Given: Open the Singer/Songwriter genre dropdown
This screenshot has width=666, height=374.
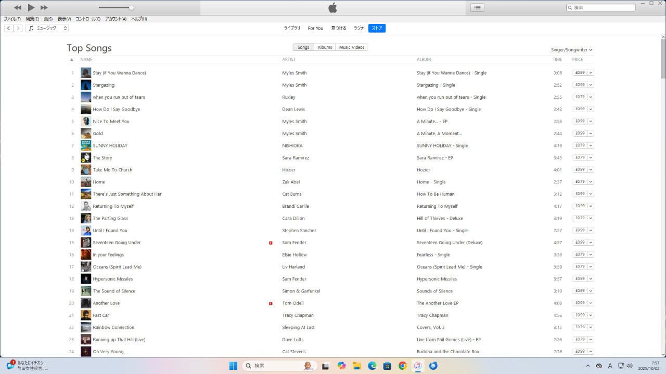Looking at the screenshot, I should click(571, 50).
